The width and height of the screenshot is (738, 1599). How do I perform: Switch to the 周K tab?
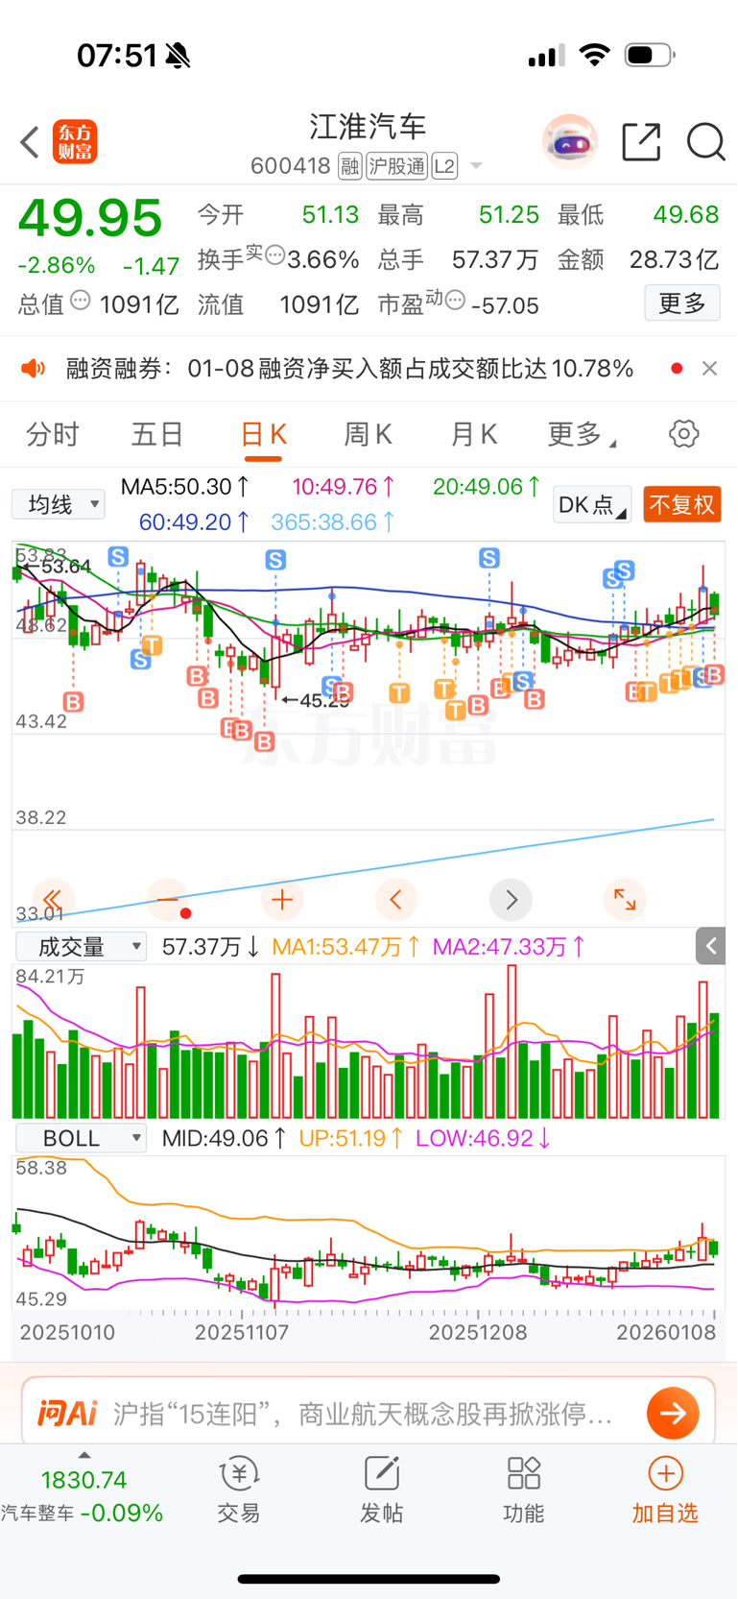click(369, 434)
